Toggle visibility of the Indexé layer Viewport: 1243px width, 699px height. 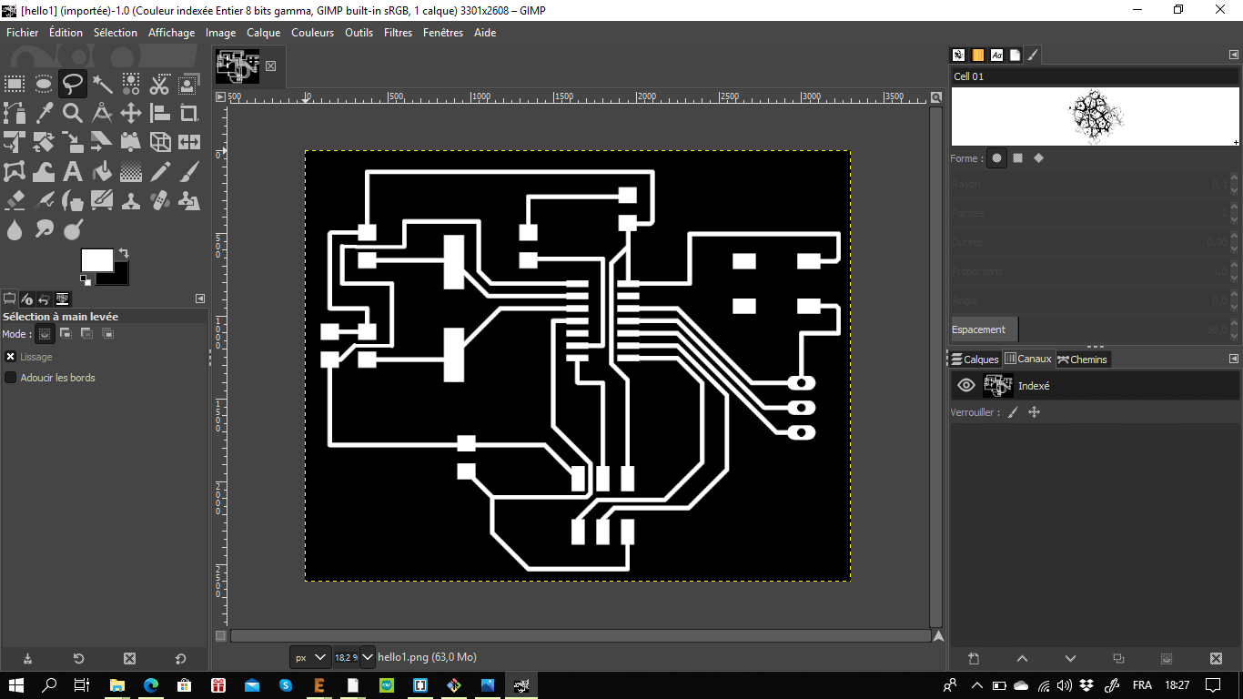click(966, 386)
